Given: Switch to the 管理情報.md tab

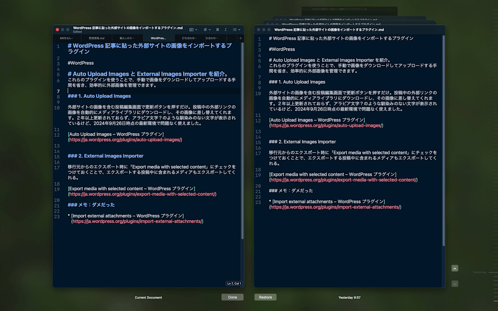Looking at the screenshot, I should (x=96, y=38).
